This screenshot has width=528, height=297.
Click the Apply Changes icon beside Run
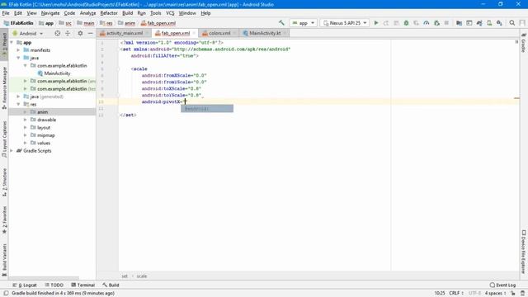pos(386,23)
